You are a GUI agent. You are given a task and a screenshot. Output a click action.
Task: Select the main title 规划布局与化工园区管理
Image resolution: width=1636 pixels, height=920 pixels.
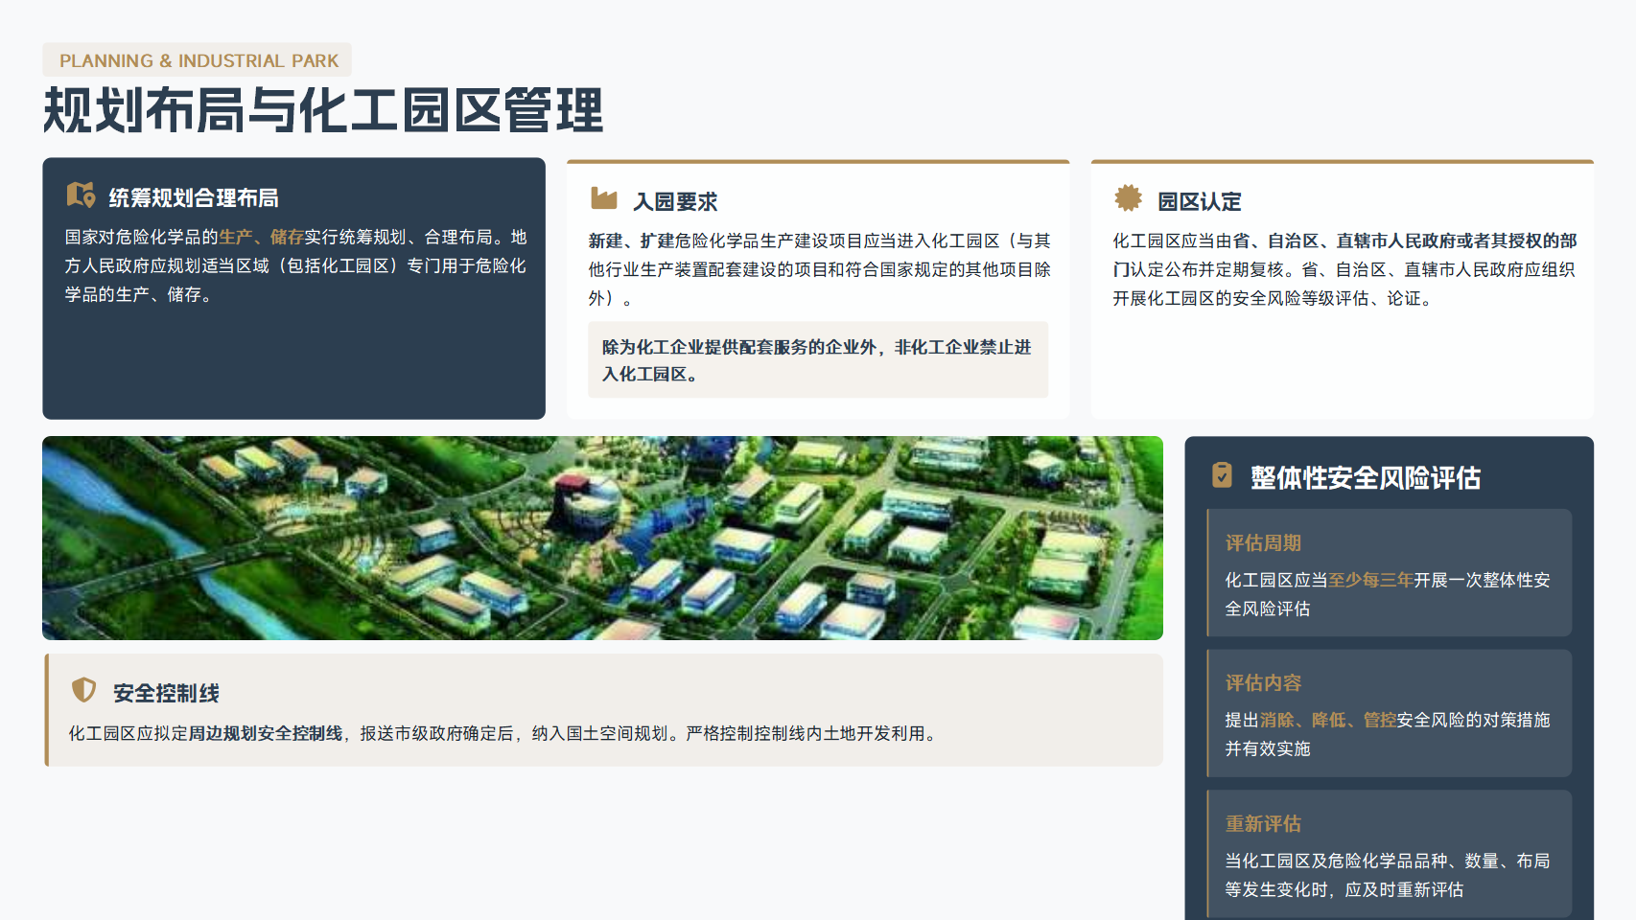tap(323, 110)
